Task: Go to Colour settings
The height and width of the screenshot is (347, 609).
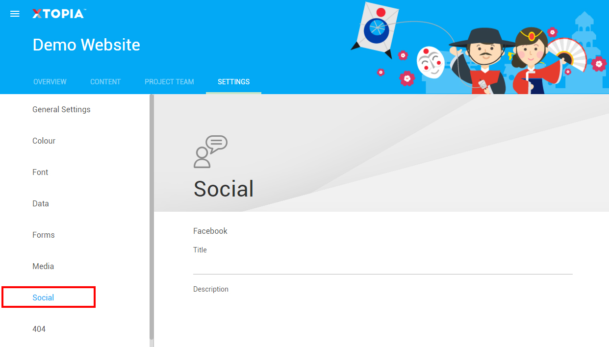Action: (44, 141)
